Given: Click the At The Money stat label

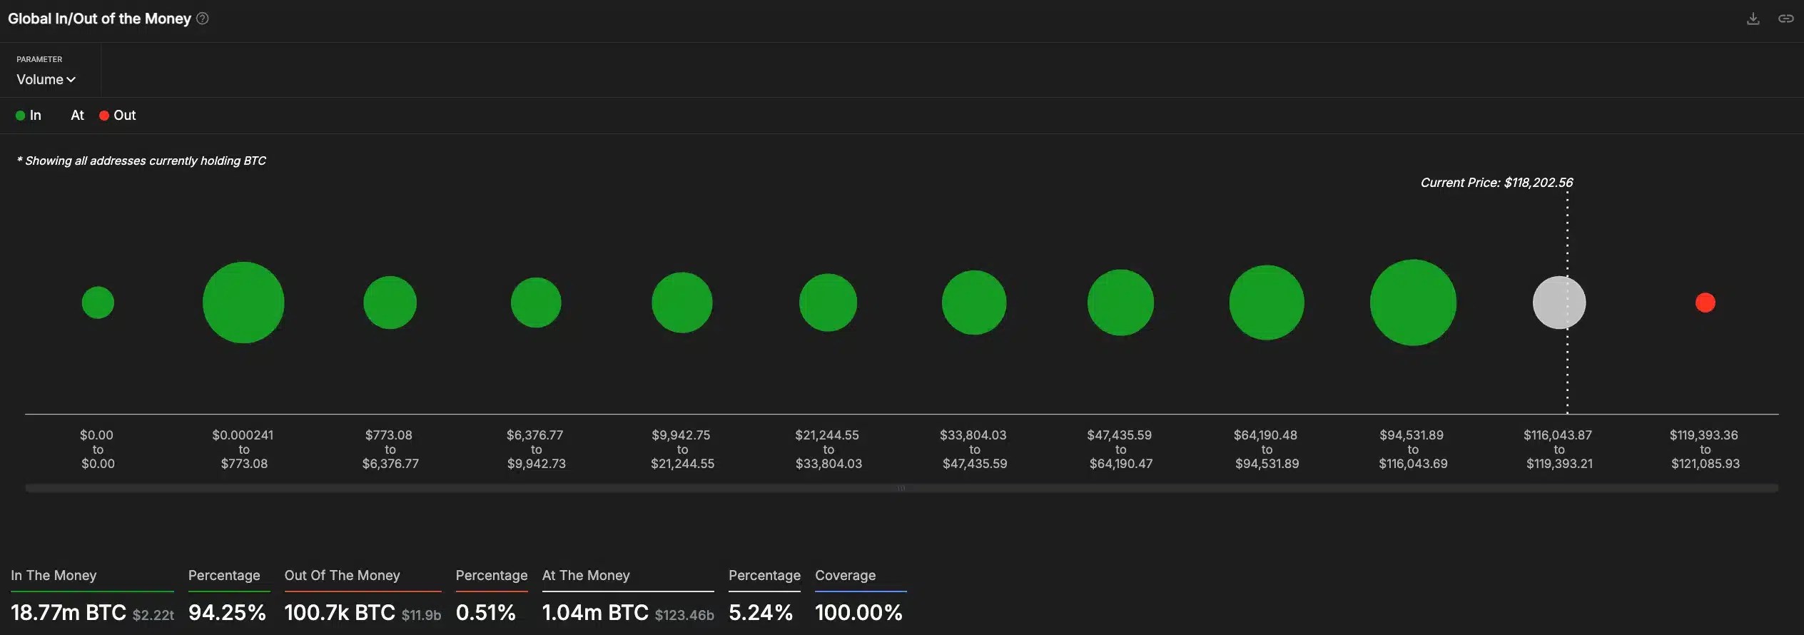Looking at the screenshot, I should pos(586,575).
